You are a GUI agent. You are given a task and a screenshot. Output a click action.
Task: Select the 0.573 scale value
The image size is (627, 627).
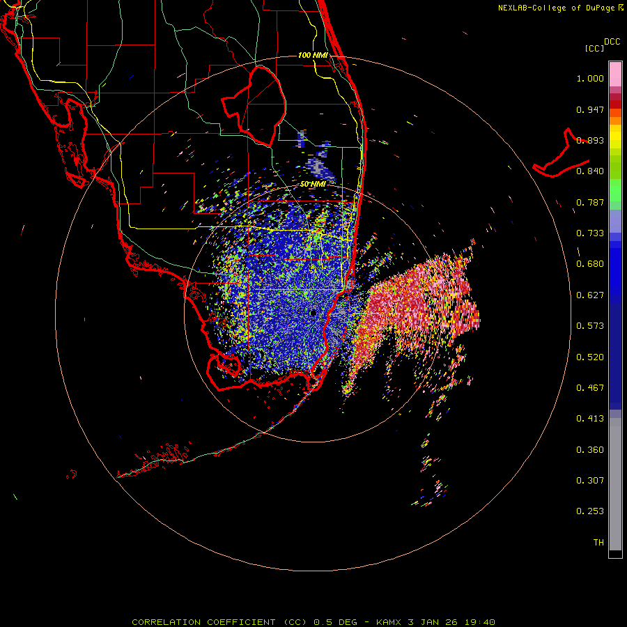(590, 326)
